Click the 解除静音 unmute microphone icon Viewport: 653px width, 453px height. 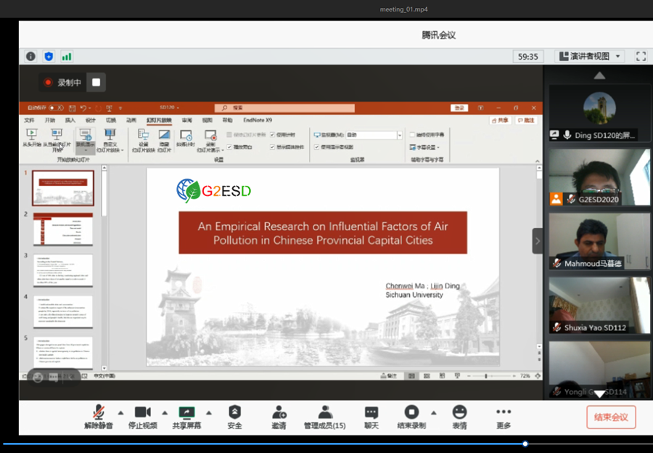pos(98,412)
